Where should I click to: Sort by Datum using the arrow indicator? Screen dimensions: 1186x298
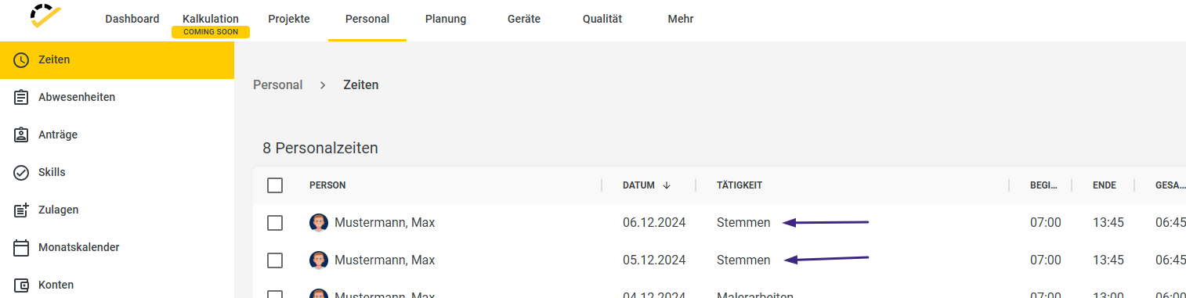667,185
